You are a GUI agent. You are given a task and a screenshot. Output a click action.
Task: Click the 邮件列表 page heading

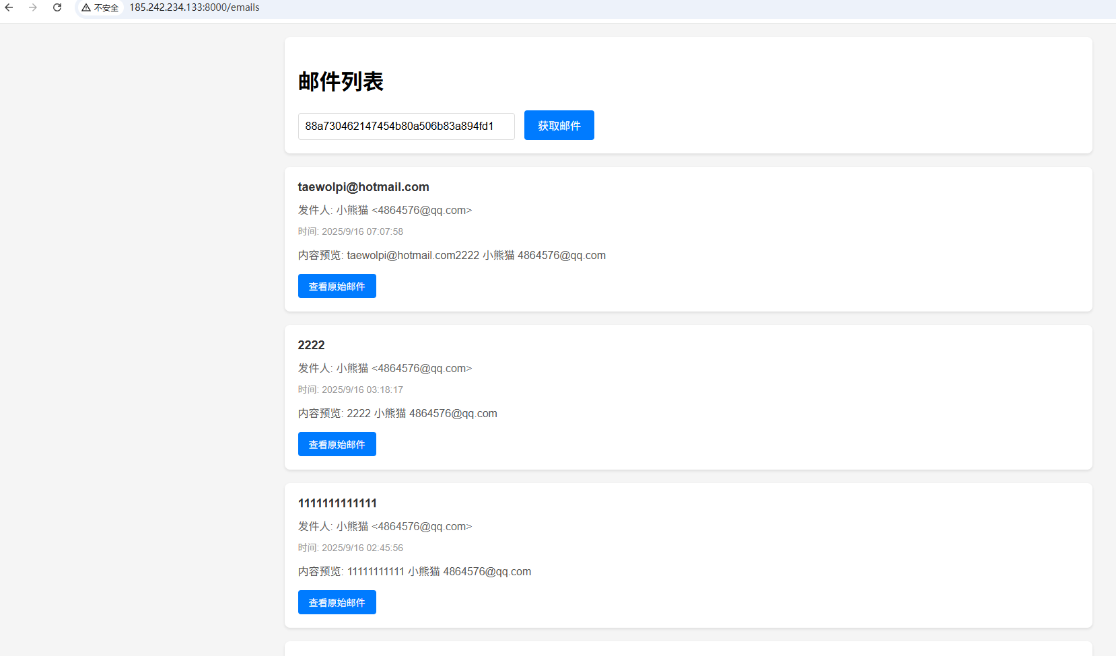click(341, 81)
